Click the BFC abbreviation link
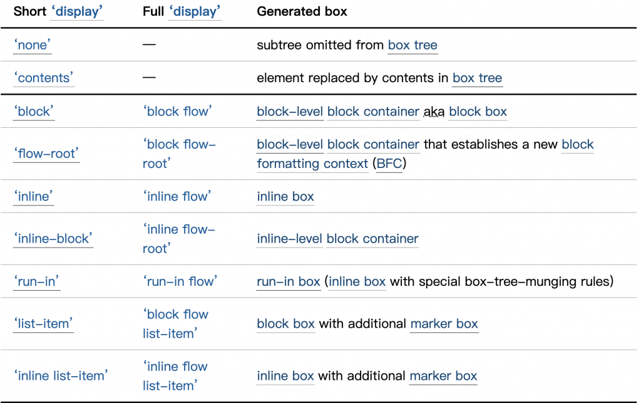This screenshot has height=403, width=641. coord(391,164)
